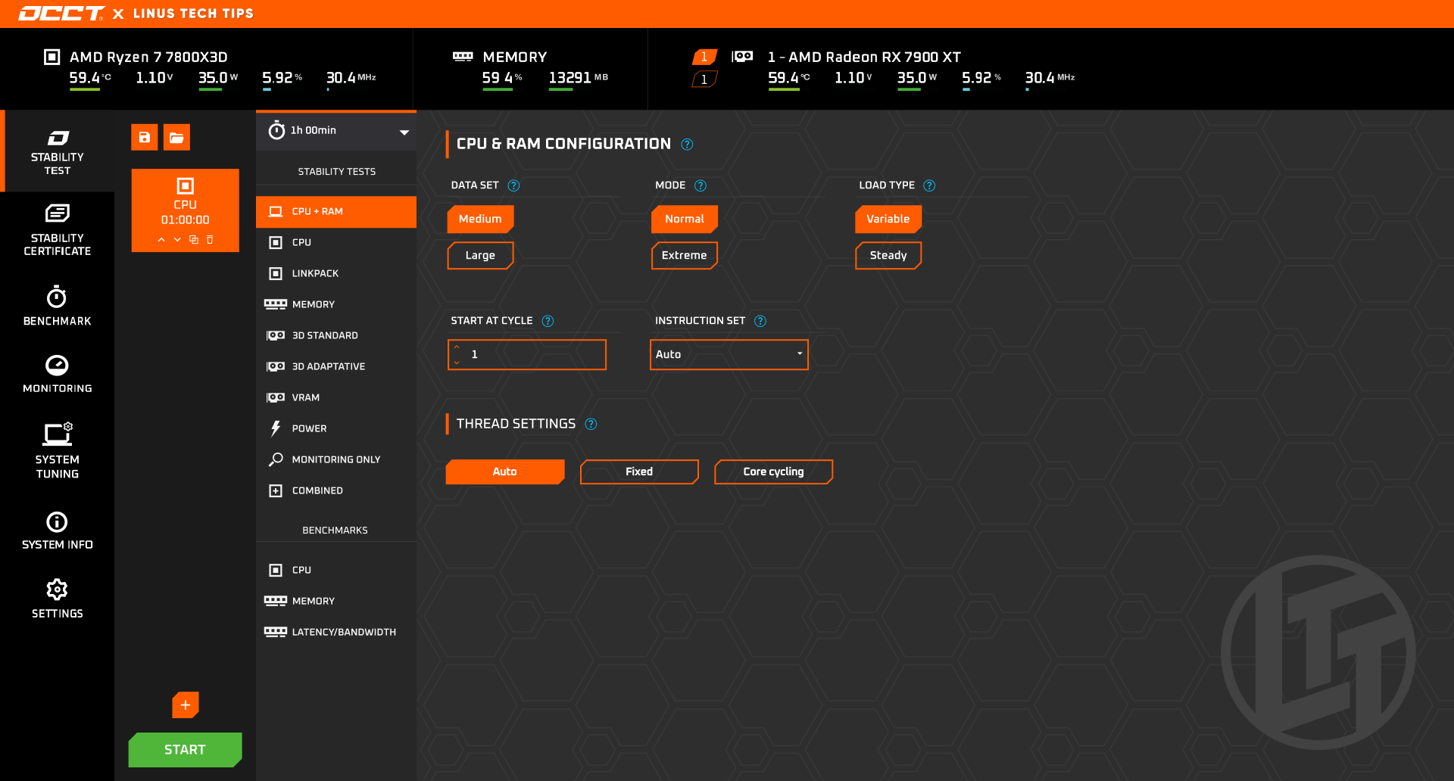Open the System Info section
This screenshot has height=781, width=1454.
pos(58,531)
